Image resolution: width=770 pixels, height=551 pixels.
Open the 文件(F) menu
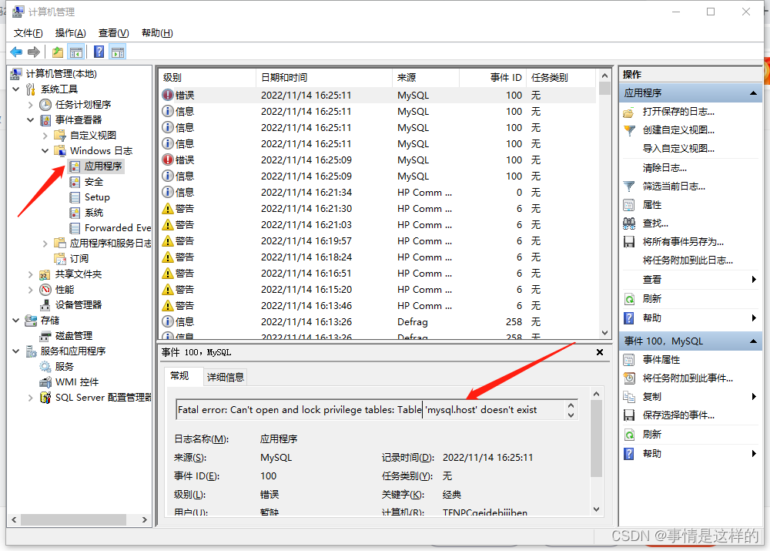click(x=28, y=33)
